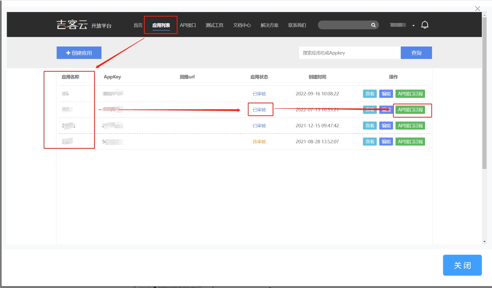Click the 创建应用 button
Screen dimensions: 492x288
79,53
